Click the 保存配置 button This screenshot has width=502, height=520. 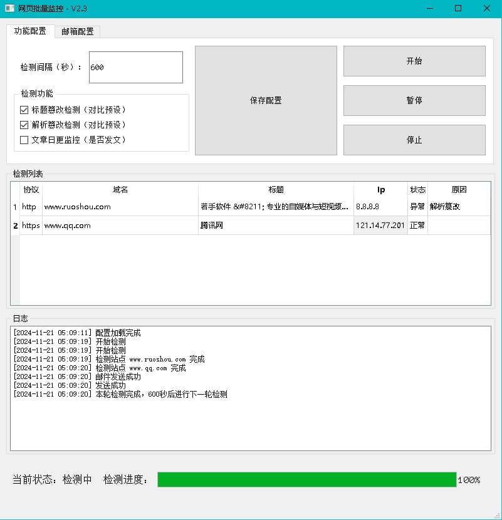tap(266, 100)
